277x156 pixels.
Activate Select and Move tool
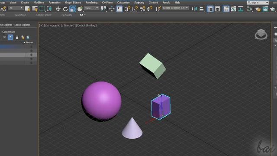[58, 9]
